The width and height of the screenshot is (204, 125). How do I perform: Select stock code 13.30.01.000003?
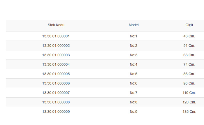click(x=56, y=55)
